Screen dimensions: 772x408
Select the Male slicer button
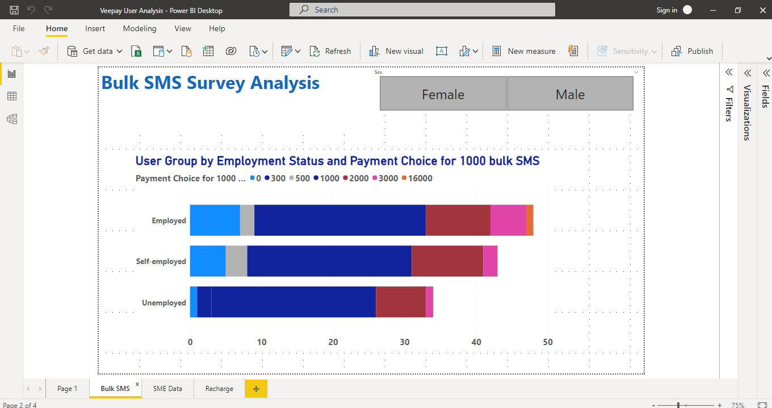coord(570,94)
